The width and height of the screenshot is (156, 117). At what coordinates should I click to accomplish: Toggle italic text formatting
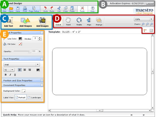pyautogui.click(x=10, y=75)
